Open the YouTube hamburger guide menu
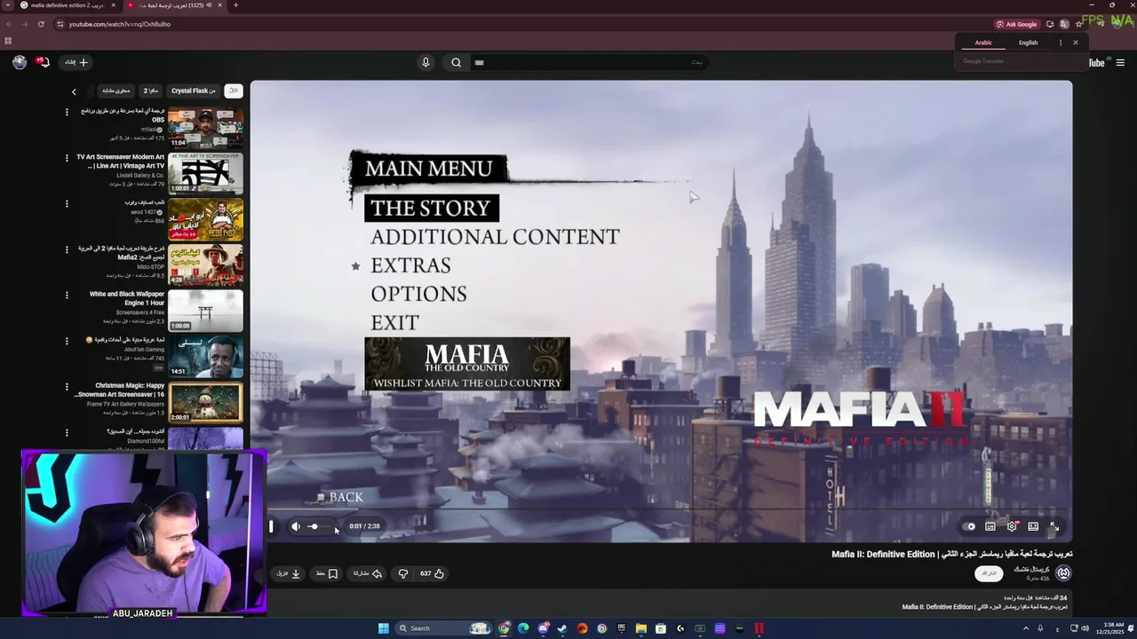1137x639 pixels. [x=1120, y=62]
